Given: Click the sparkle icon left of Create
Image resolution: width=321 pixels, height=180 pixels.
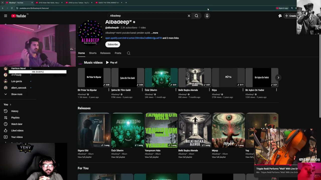Looking at the screenshot, I should coord(280,16).
